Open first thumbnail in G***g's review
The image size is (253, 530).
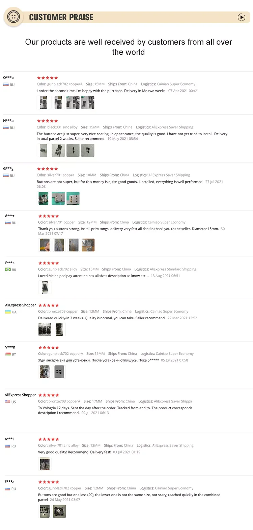[x=43, y=199]
